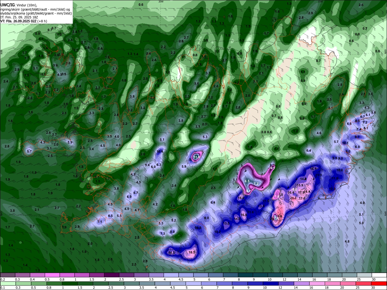Select the darkest purple 2 swatch in top legend row
The image size is (387, 290).
(112, 275)
